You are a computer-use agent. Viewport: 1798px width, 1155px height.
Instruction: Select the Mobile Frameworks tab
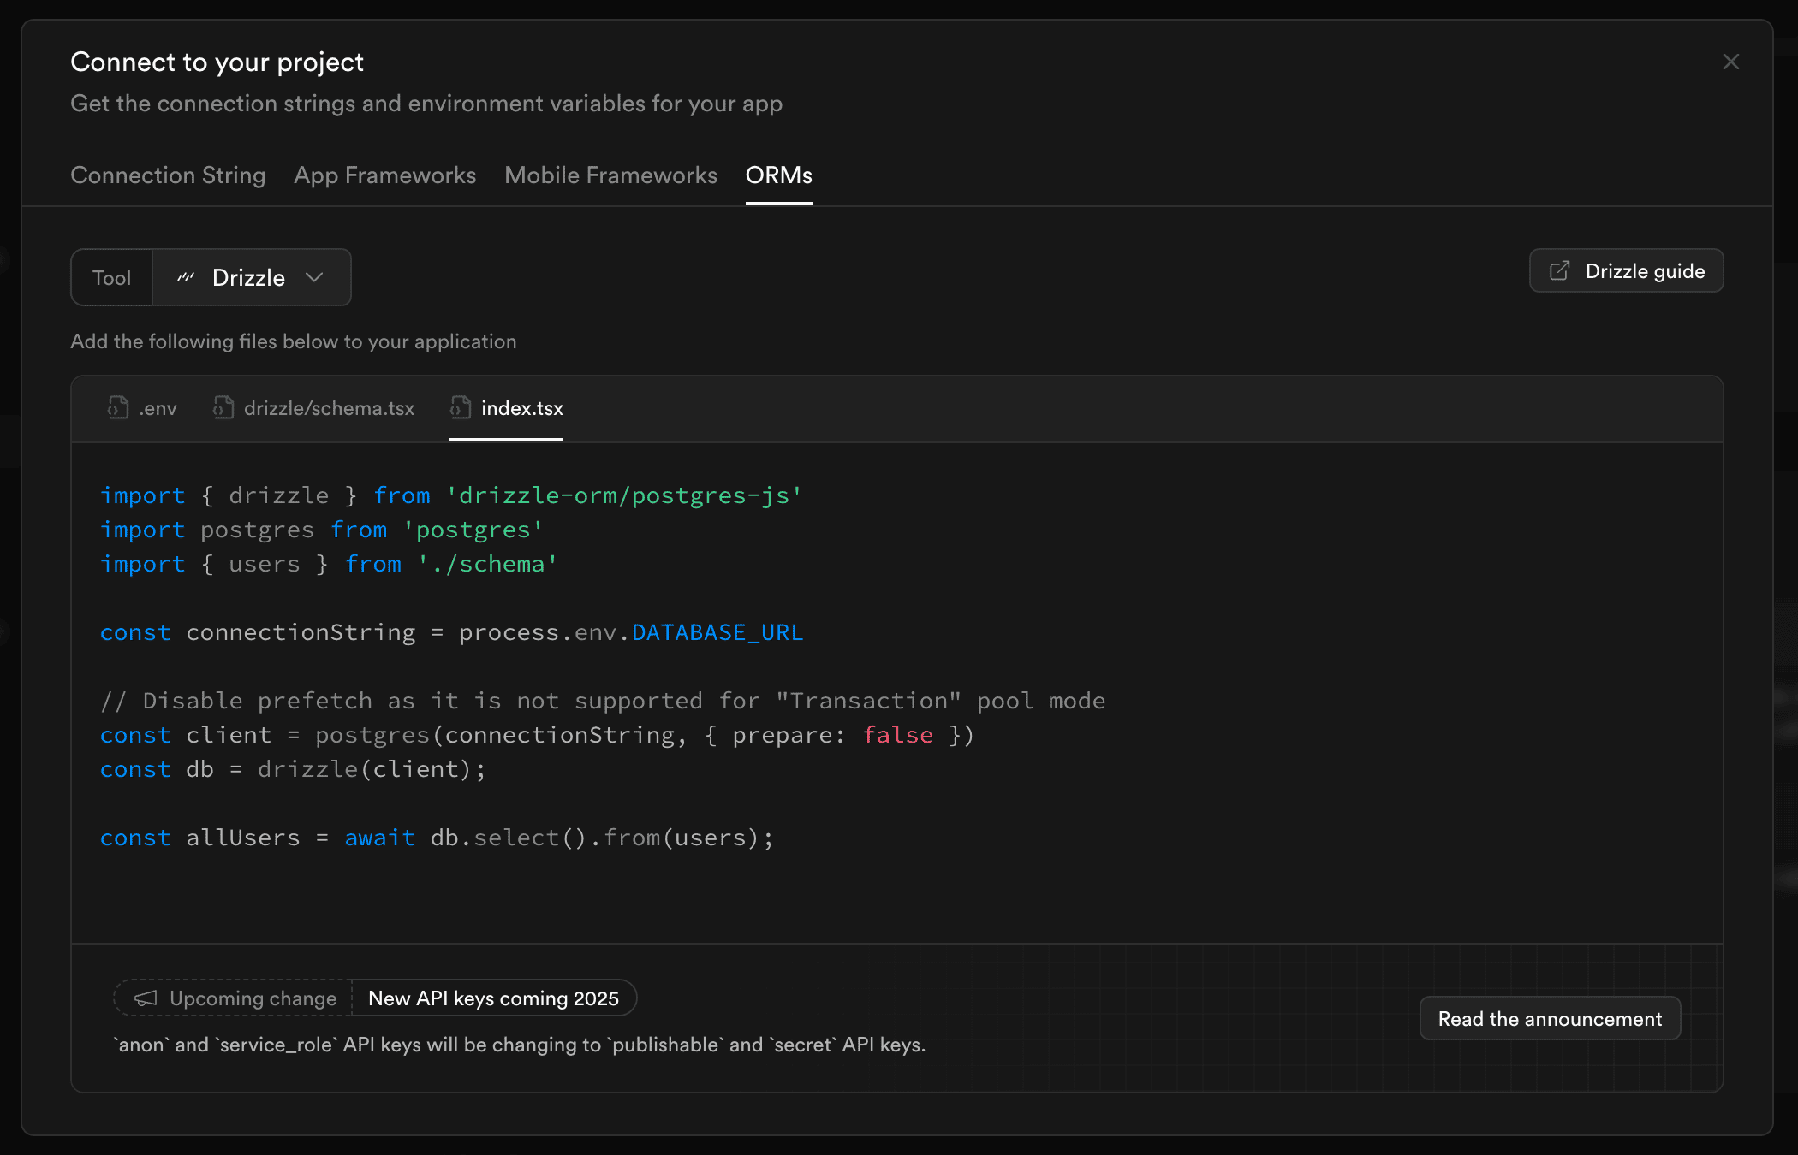point(610,175)
